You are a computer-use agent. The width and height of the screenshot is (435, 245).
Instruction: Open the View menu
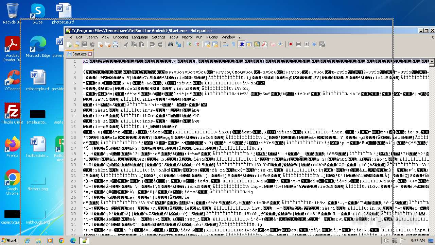[105, 37]
